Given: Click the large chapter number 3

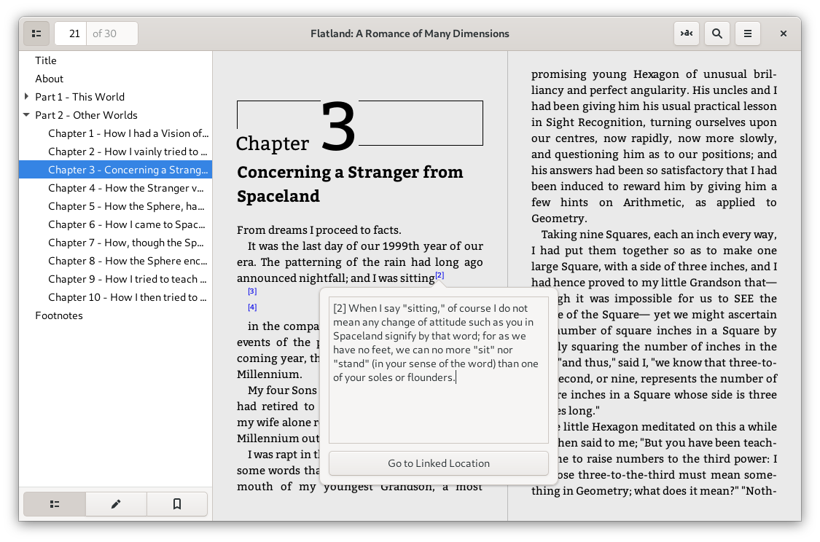Looking at the screenshot, I should [338, 126].
